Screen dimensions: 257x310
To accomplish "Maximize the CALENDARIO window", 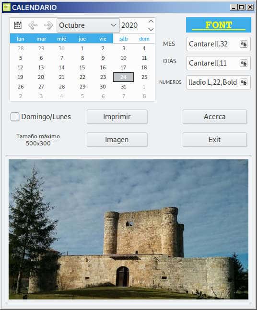I will [x=241, y=7].
